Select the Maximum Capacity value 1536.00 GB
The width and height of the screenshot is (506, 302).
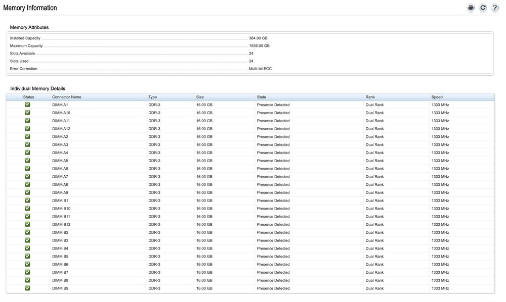(x=259, y=46)
